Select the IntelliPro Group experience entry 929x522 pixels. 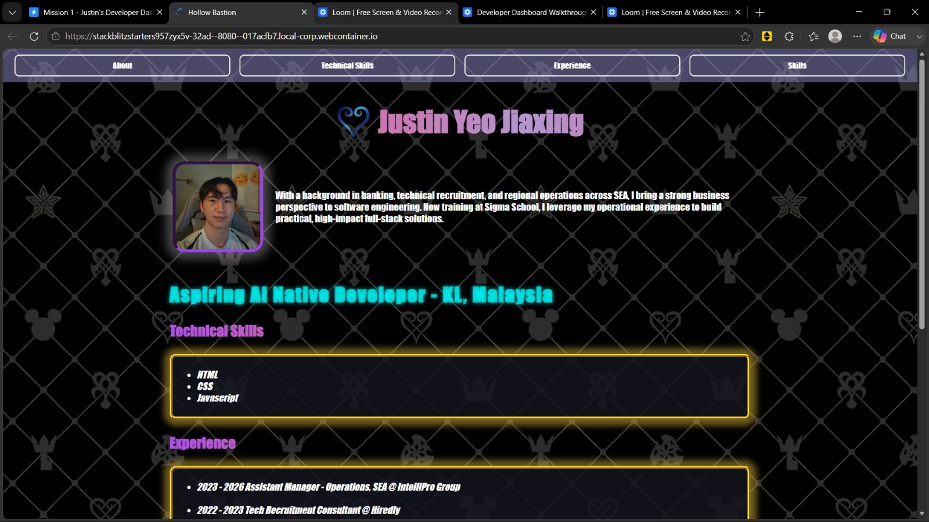329,487
